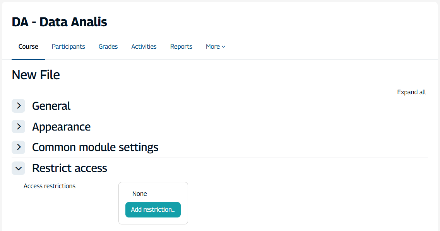Screen dimensions: 440x231
Task: Expand the Appearance section chevron icon
Action: tap(18, 127)
